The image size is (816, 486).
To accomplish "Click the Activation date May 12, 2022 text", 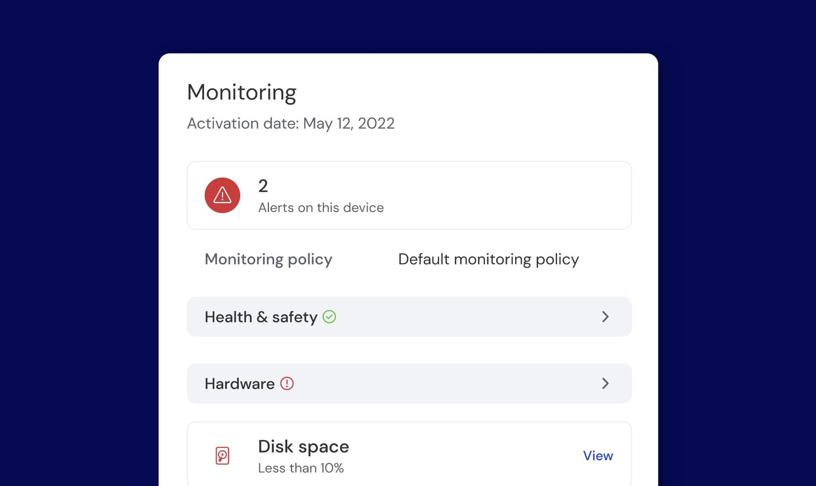I will [290, 123].
